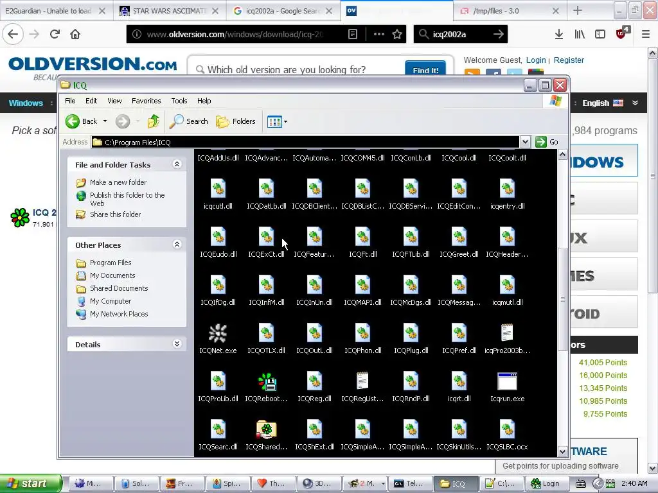Click the Go button beside address bar

pos(547,142)
